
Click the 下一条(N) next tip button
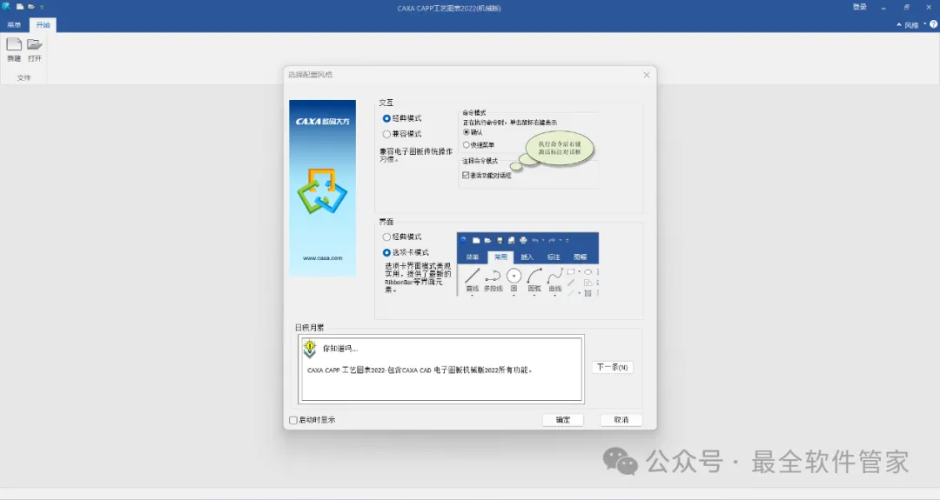pyautogui.click(x=612, y=367)
